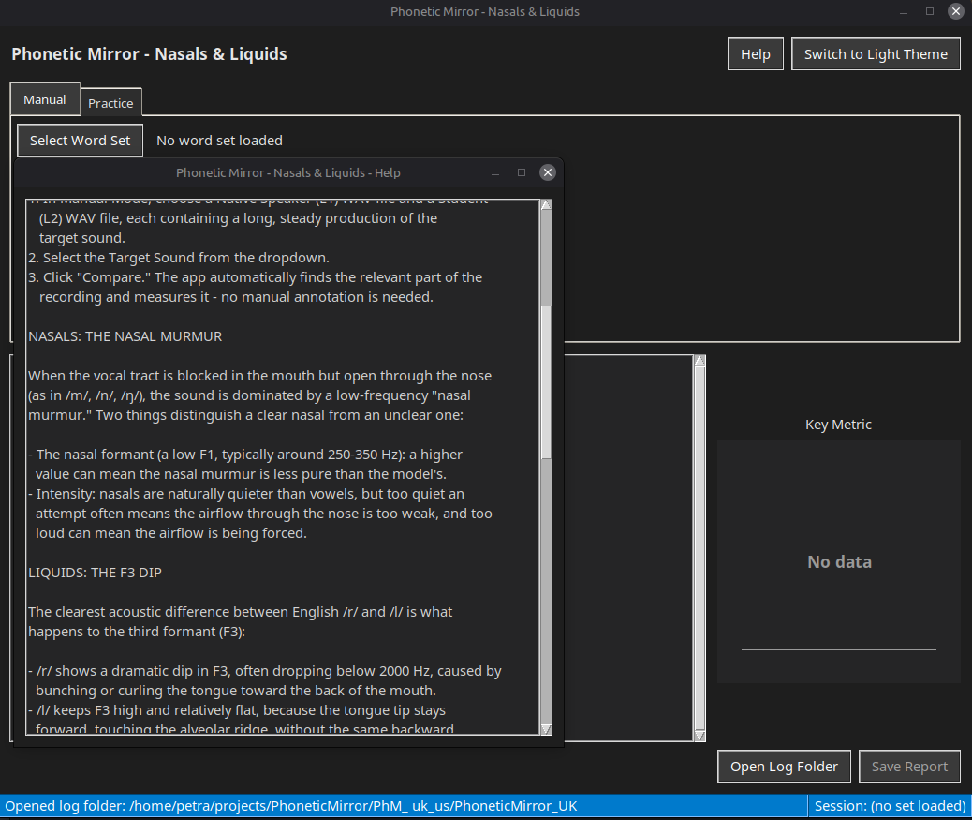Click Help text scrollbar up arrow
Viewport: 972px width, 820px height.
coord(546,205)
